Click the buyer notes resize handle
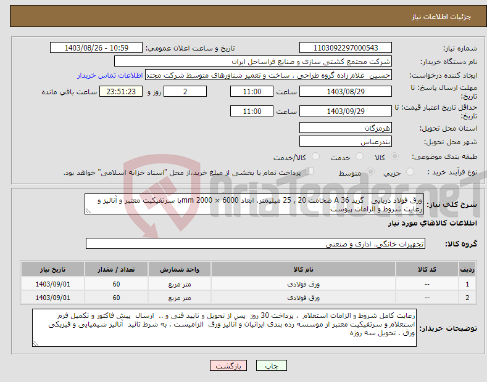Screen dimensions: 487x382 (36, 344)
